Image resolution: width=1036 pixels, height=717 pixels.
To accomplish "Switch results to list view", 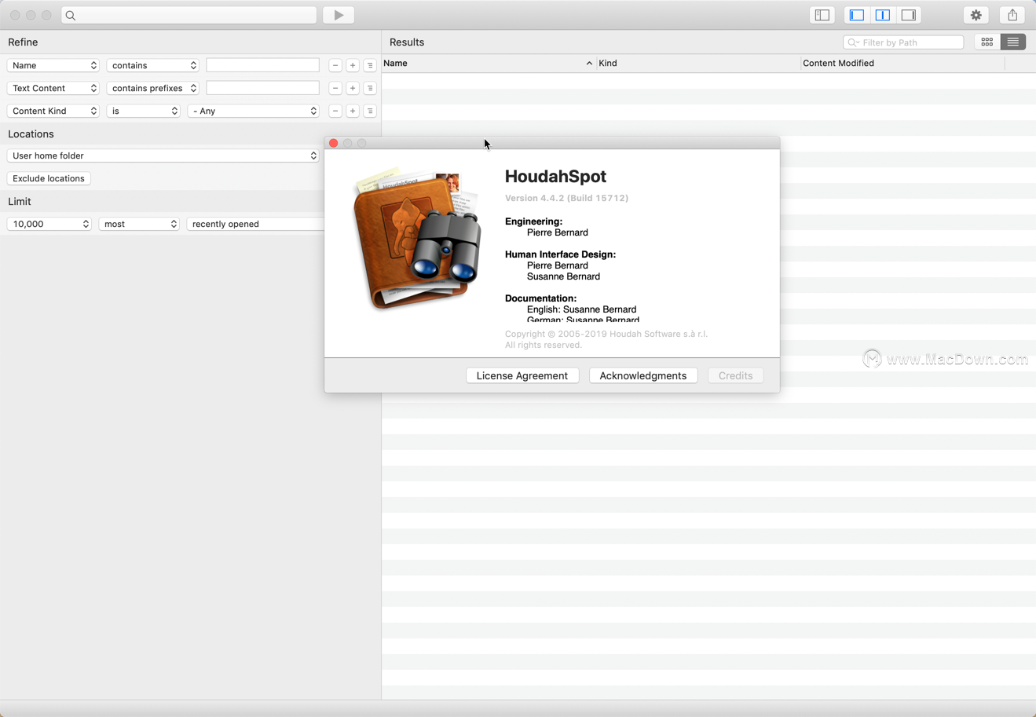I will coord(1013,42).
